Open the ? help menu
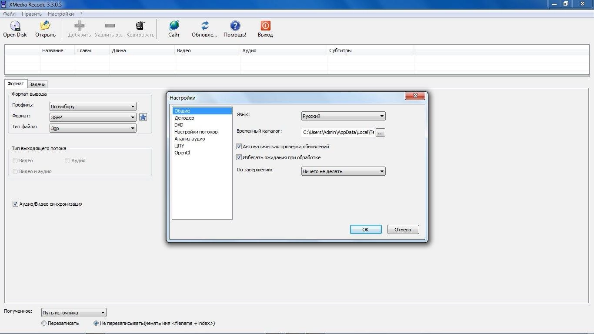 [x=81, y=14]
